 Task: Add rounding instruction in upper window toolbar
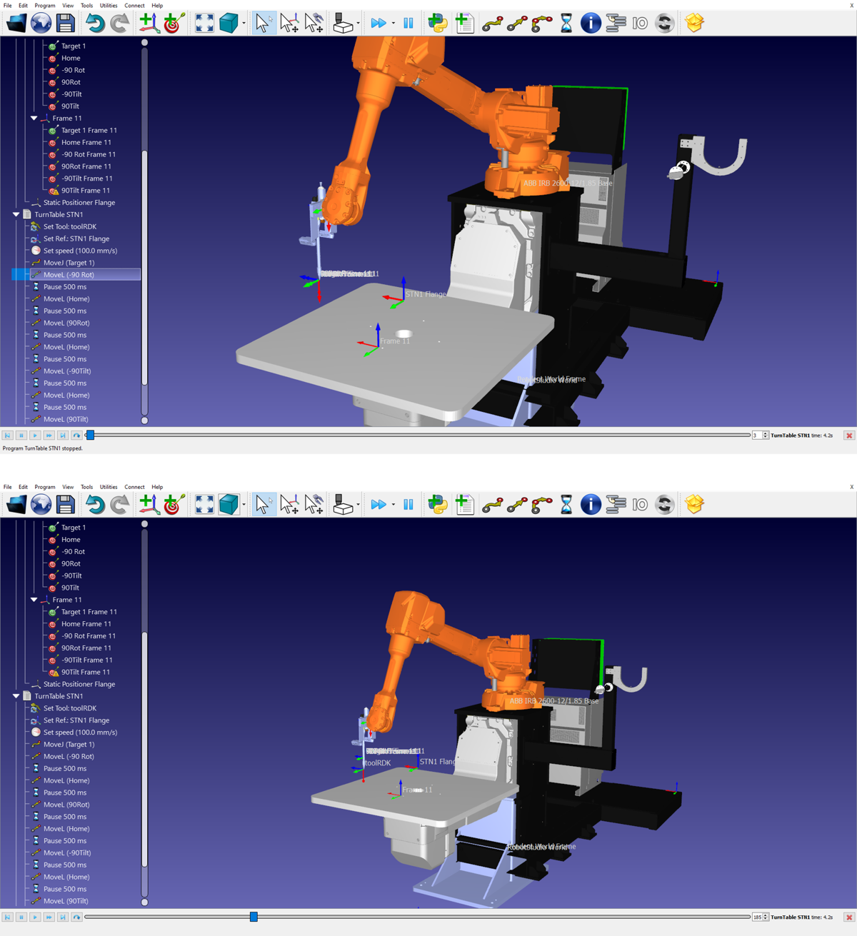point(665,24)
